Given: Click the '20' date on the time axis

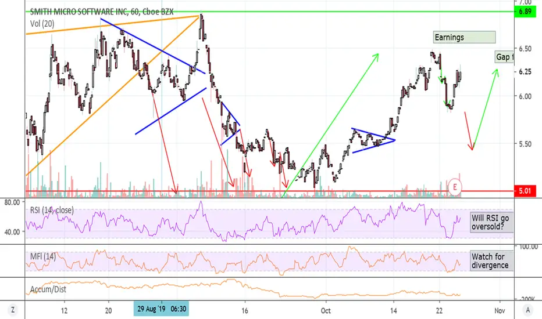Looking at the screenshot, I should [x=108, y=310].
